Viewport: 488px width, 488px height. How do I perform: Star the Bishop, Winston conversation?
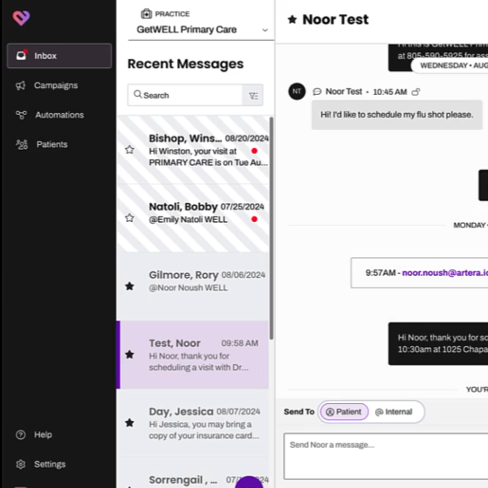pyautogui.click(x=129, y=150)
